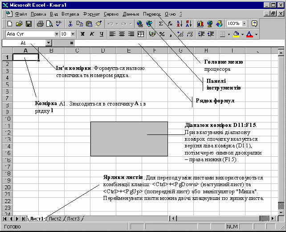The height and width of the screenshot is (232, 286).
Task: Decrease indent icon
Action: 201,34
